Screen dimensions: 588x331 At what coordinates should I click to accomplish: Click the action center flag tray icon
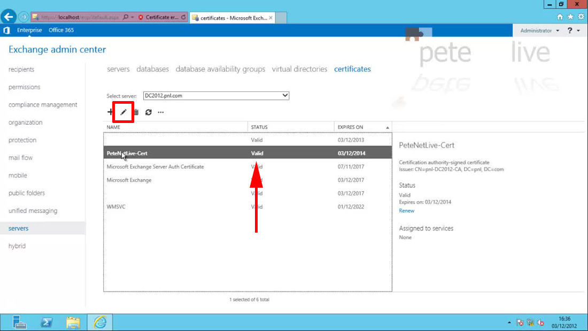coord(520,322)
